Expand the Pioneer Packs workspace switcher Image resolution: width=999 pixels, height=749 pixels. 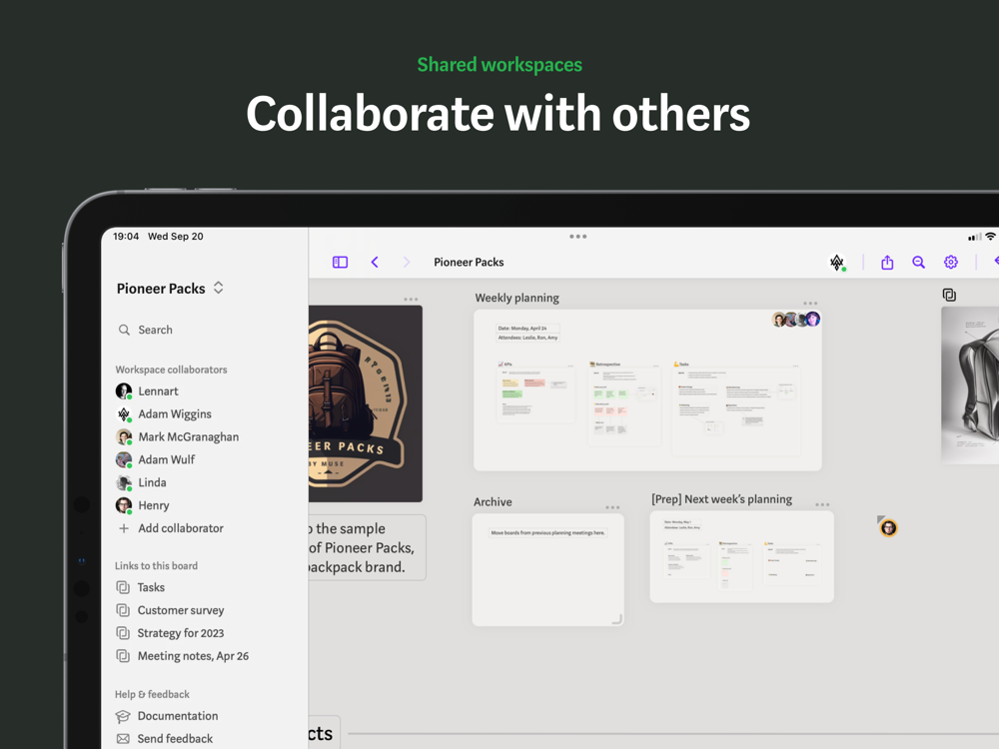170,289
